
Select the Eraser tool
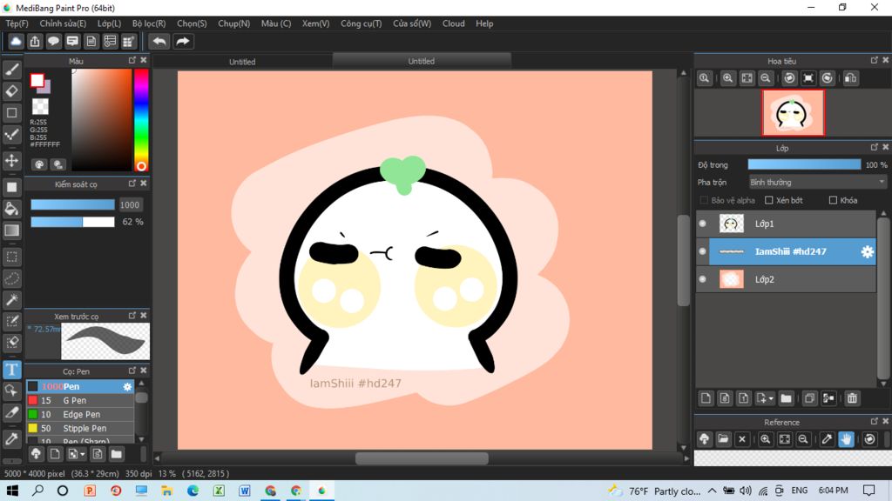pyautogui.click(x=11, y=90)
